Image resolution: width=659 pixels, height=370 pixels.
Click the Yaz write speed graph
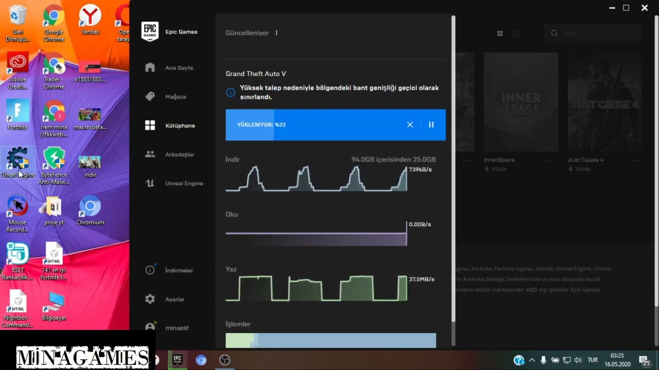coord(316,288)
